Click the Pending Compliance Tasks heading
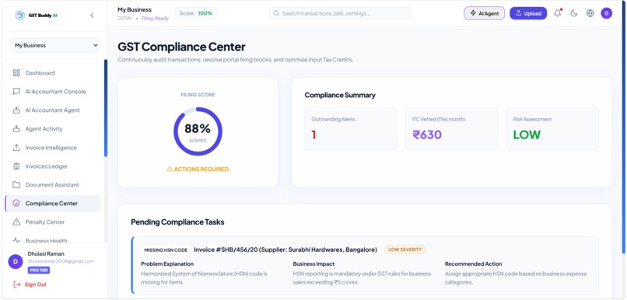 (177, 222)
